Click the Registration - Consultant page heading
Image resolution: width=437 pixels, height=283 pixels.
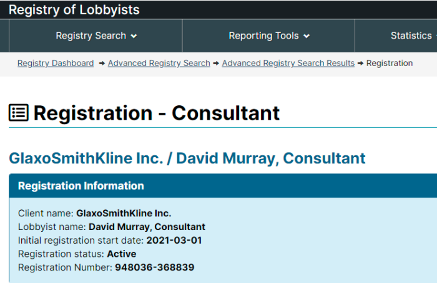click(156, 113)
